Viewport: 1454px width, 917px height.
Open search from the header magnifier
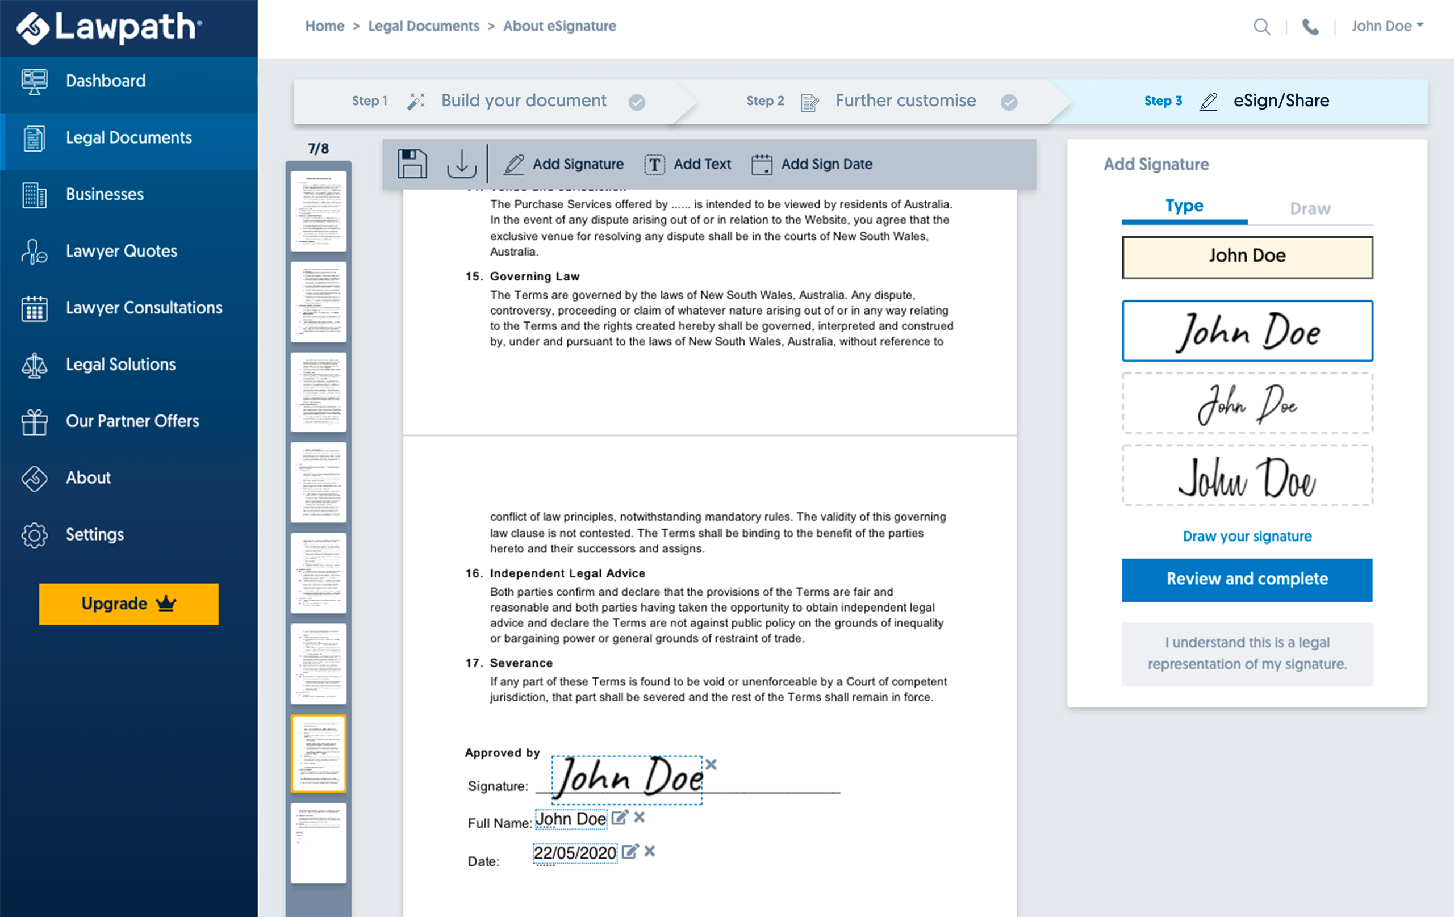[1261, 27]
